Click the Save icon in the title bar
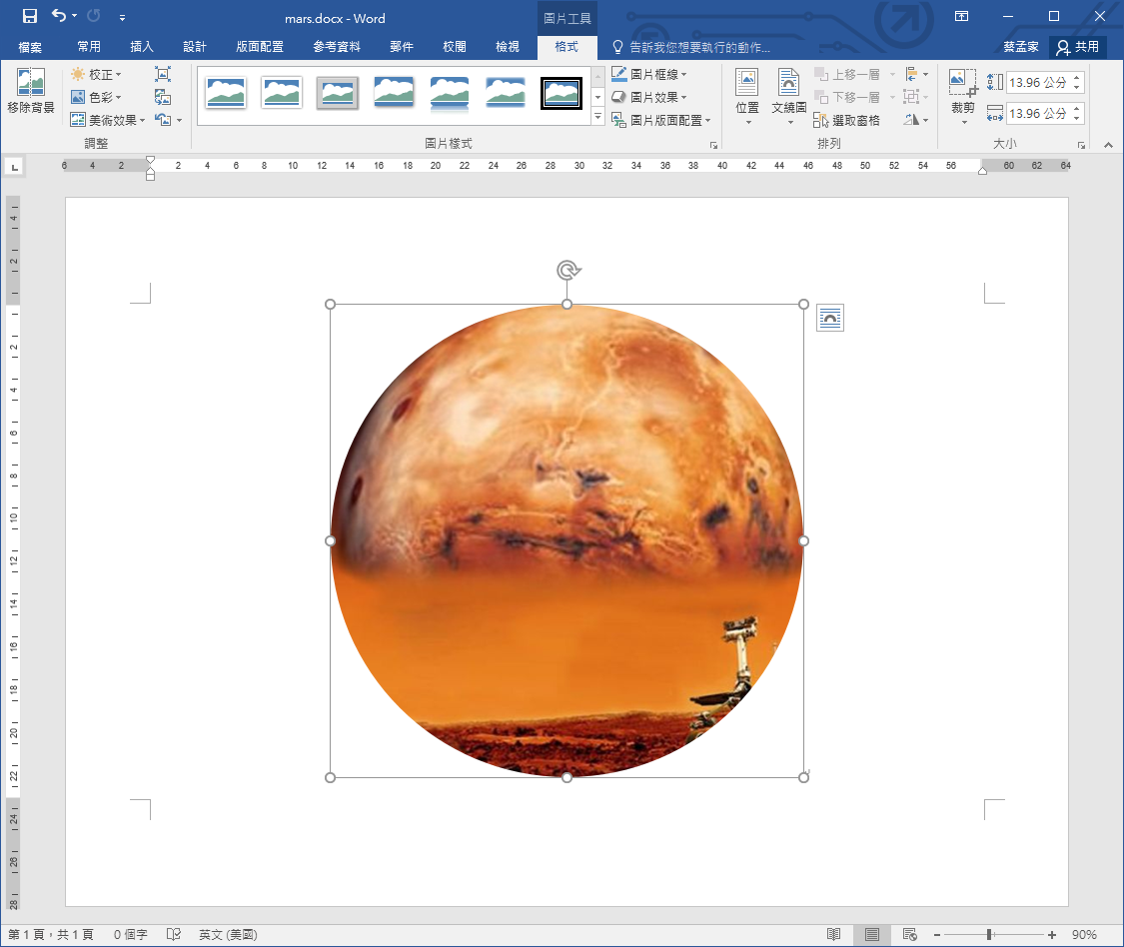The image size is (1124, 947). [30, 16]
